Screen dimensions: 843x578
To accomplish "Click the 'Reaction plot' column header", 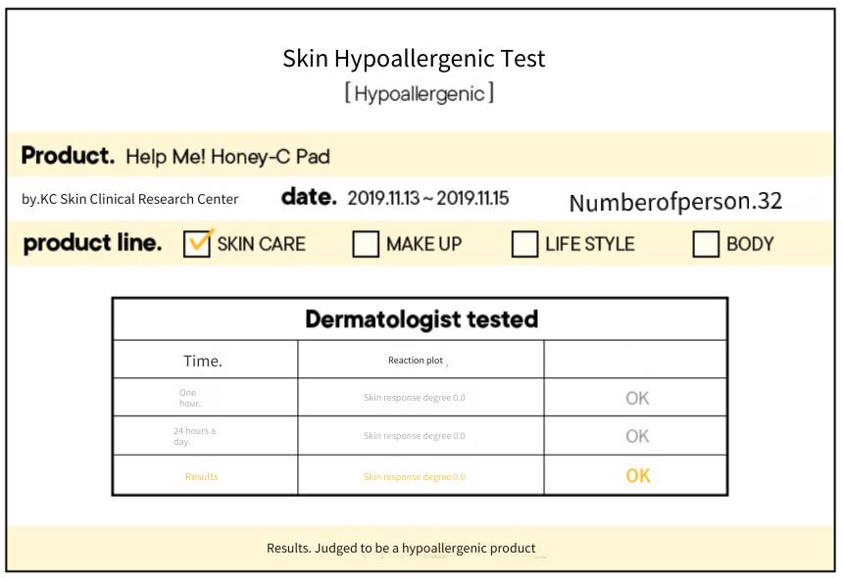I will point(416,361).
